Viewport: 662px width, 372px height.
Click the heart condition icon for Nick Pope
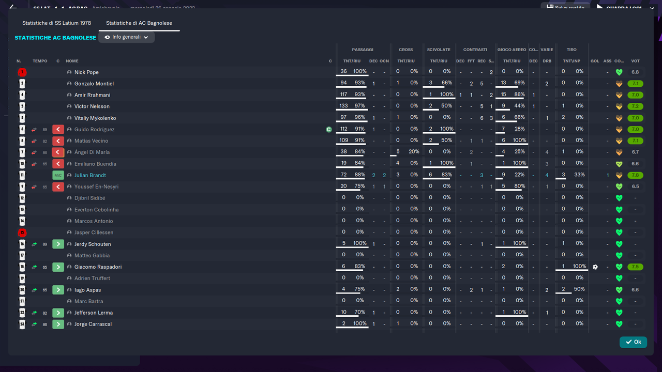point(619,72)
